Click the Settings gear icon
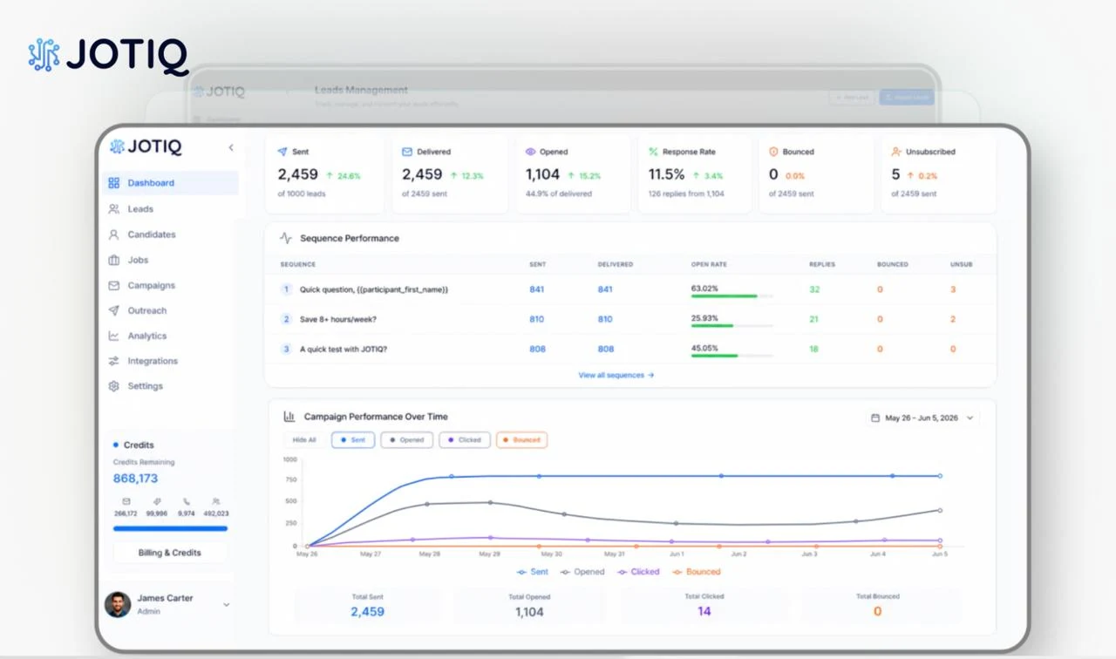The width and height of the screenshot is (1116, 659). pos(113,386)
